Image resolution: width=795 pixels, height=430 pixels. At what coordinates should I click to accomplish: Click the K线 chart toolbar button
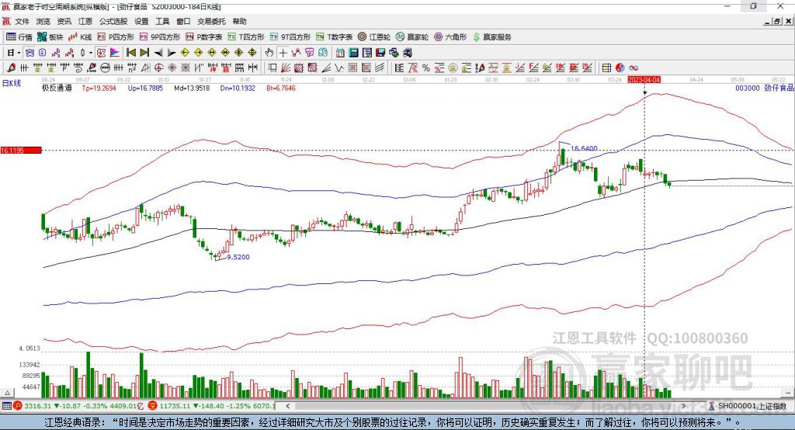pyautogui.click(x=80, y=37)
